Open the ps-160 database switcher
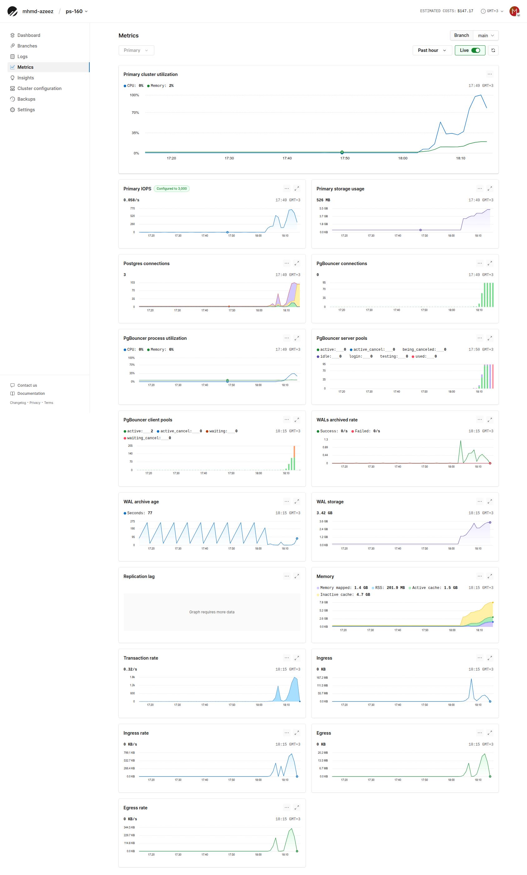Viewport: 527px width, 875px height. pyautogui.click(x=77, y=11)
